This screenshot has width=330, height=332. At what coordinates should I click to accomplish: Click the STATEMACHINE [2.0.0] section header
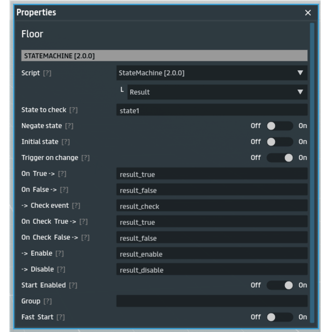[x=164, y=56]
